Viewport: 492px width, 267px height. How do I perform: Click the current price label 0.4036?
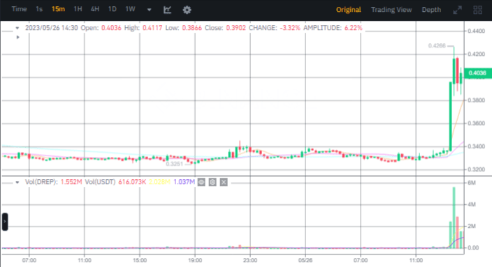[477, 73]
